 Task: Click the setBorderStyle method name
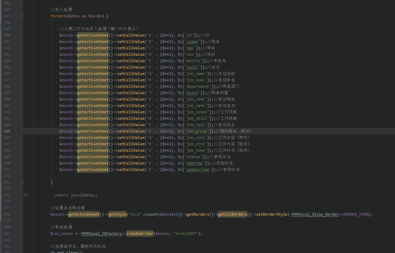coord(271,214)
